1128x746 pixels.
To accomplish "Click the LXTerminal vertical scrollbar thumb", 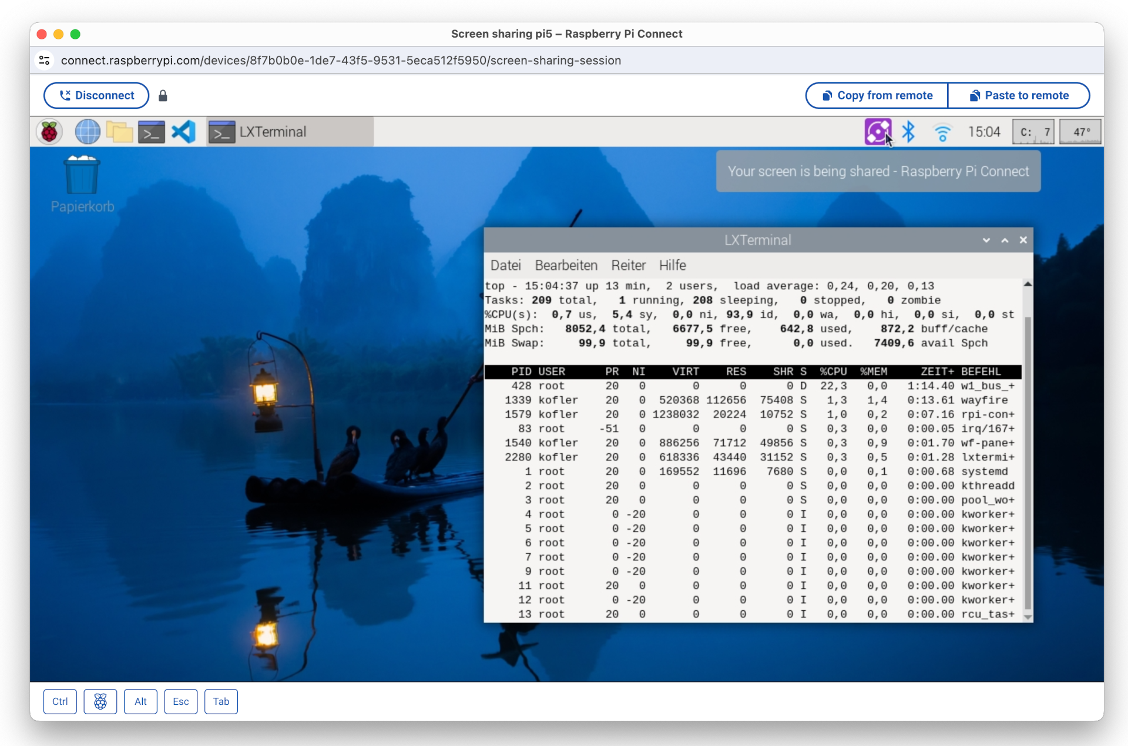I will tap(1028, 462).
